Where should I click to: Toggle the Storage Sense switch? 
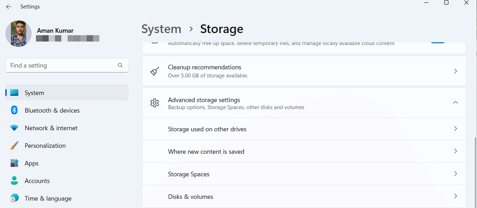(x=438, y=43)
